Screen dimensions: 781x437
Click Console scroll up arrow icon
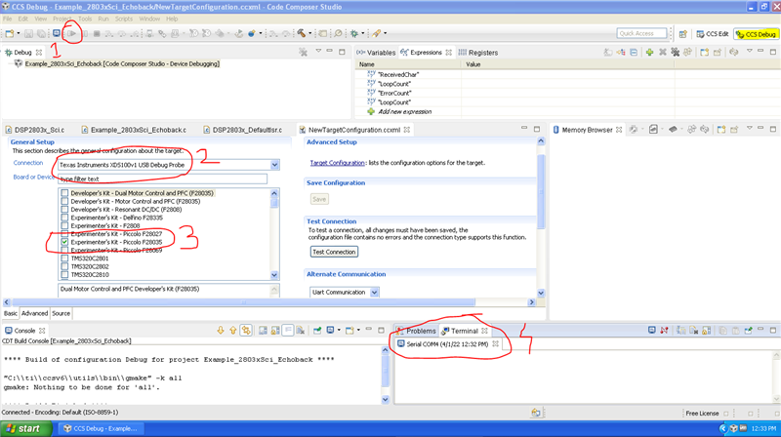click(232, 331)
